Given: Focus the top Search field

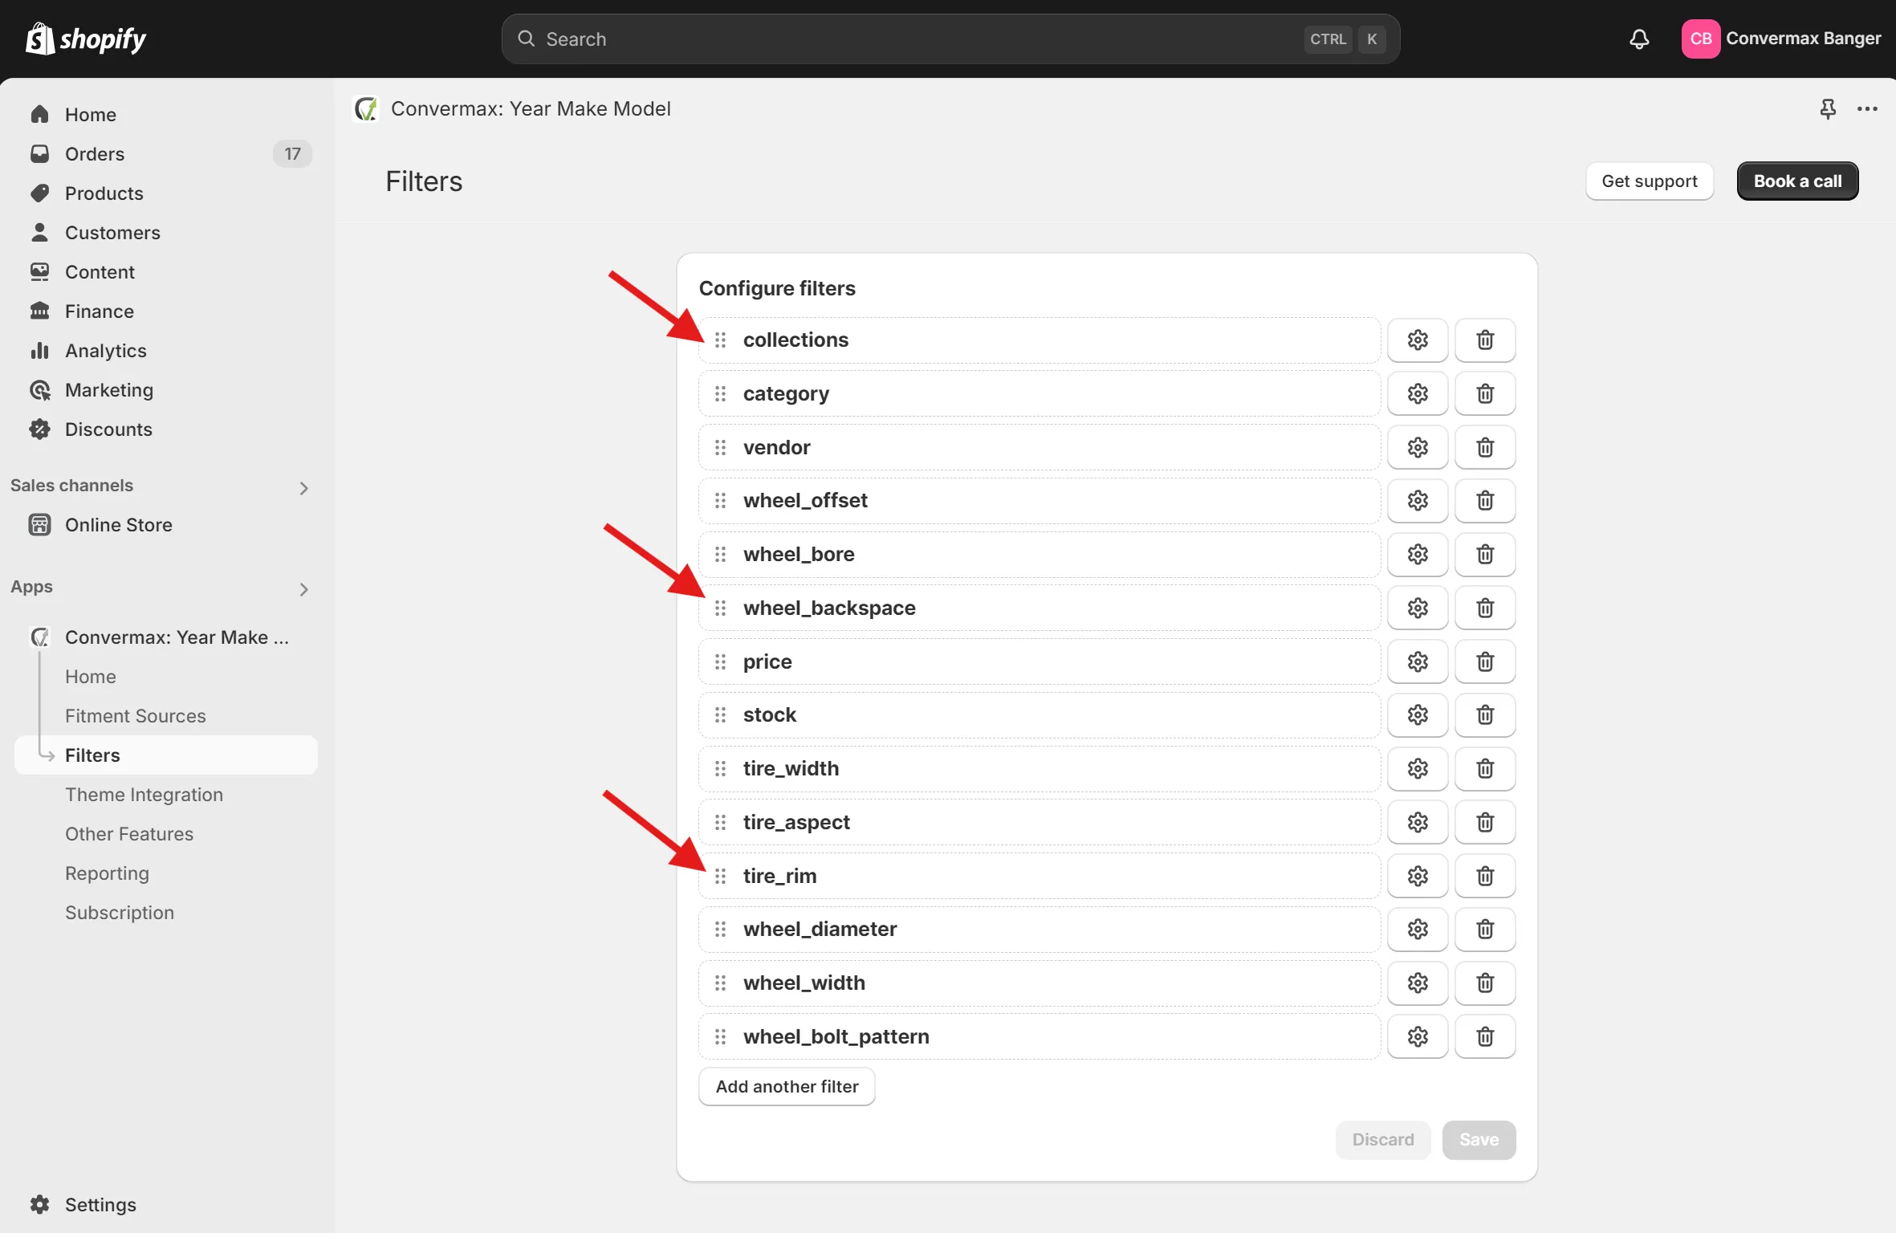Looking at the screenshot, I should [923, 39].
